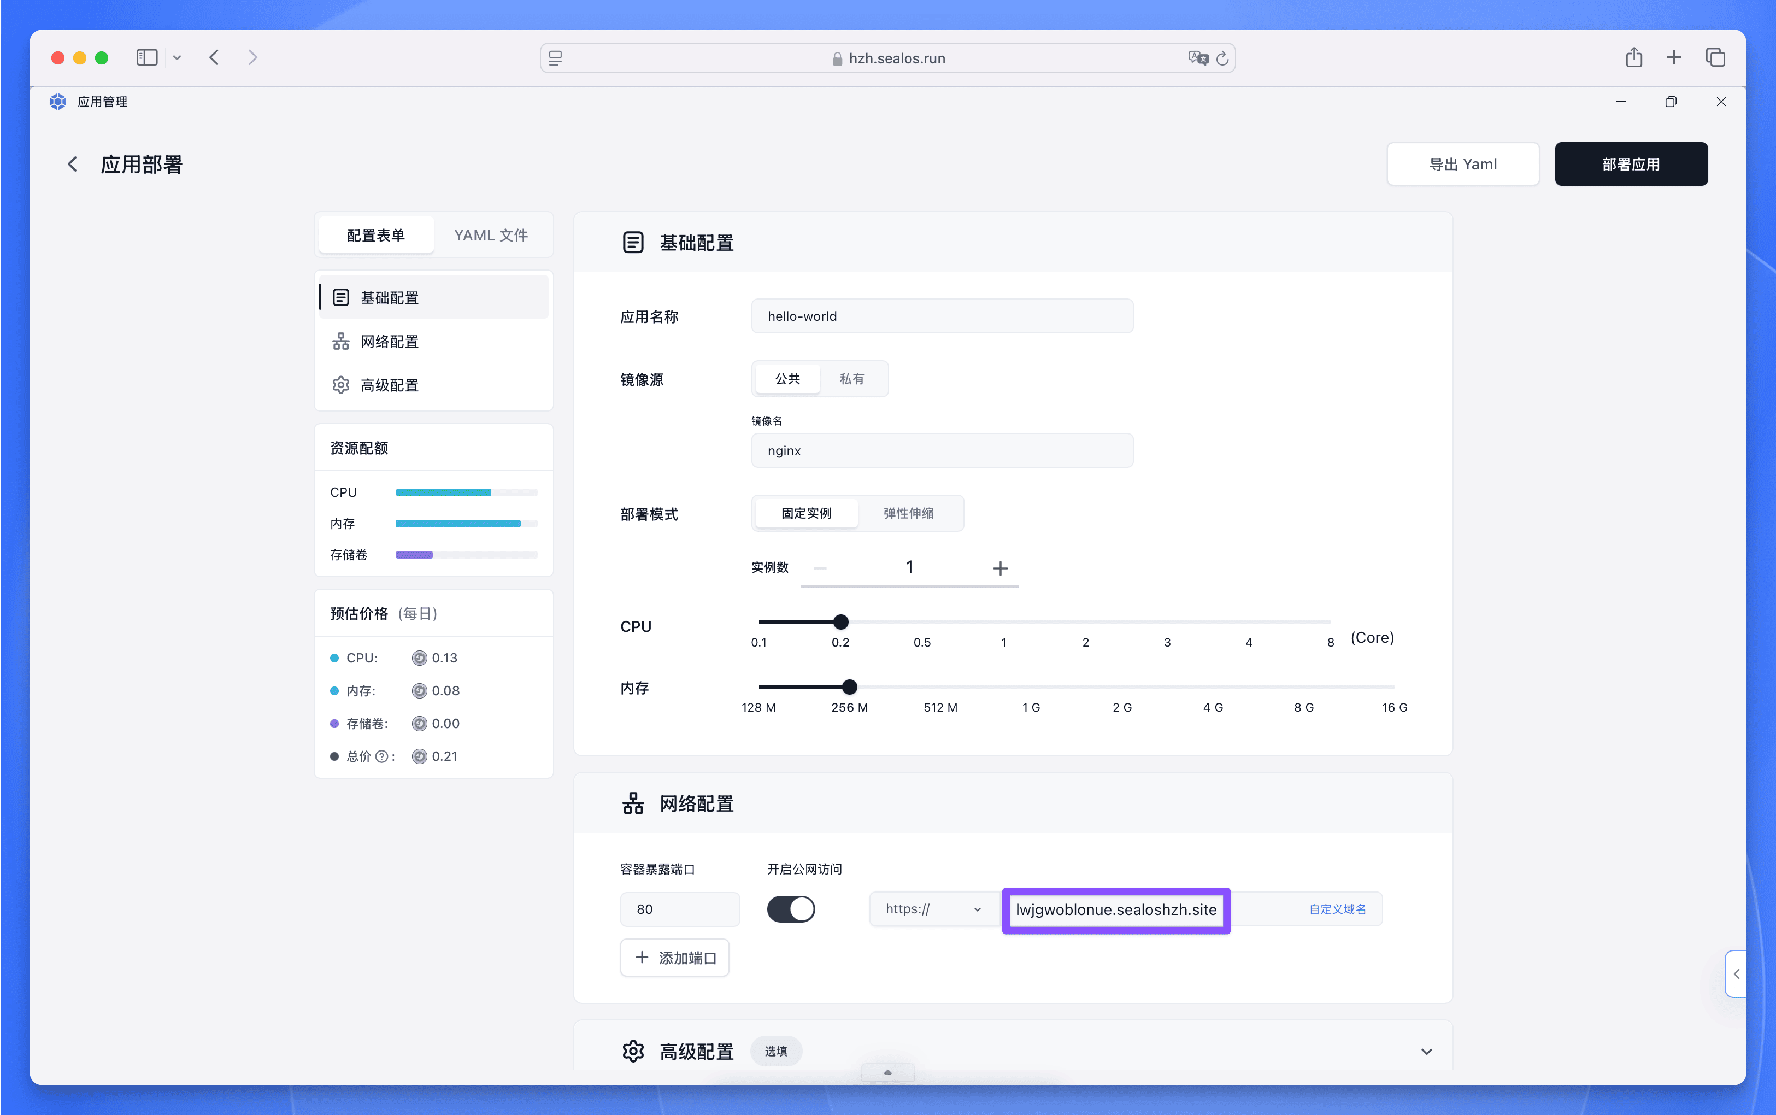The image size is (1776, 1115).
Task: Click the 存储卷 quota progress bar
Action: pyautogui.click(x=466, y=555)
